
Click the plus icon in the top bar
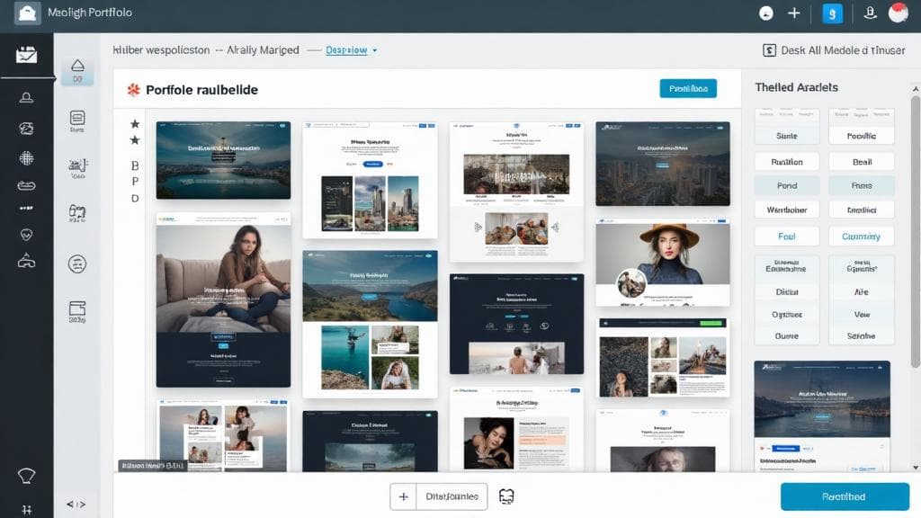[793, 13]
